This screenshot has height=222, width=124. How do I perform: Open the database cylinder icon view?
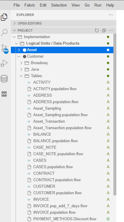tap(4, 79)
